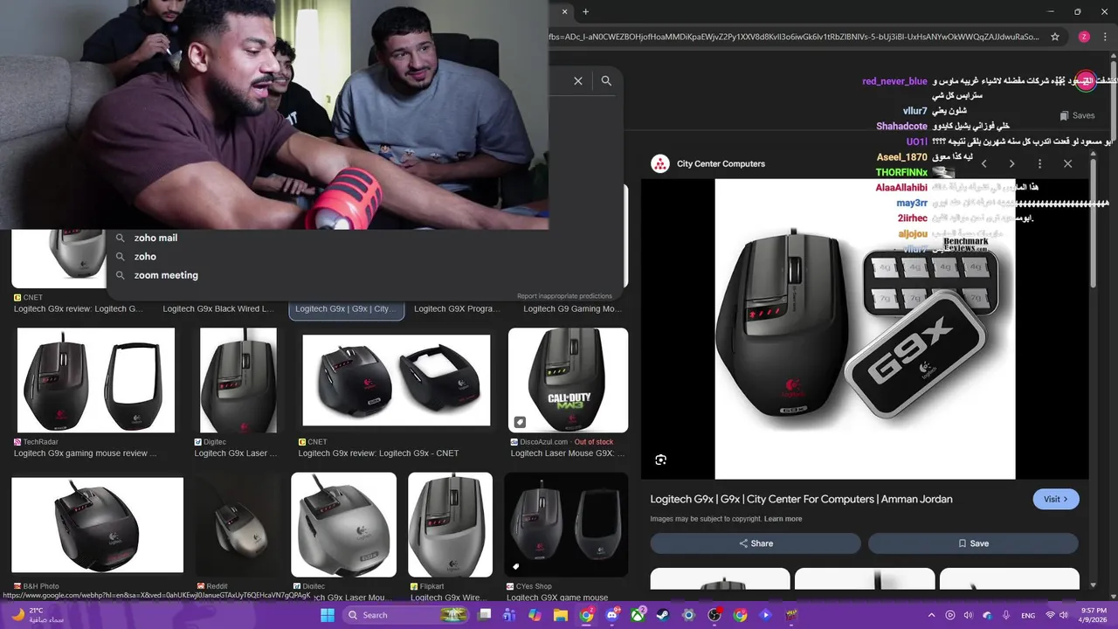The width and height of the screenshot is (1118, 629).
Task: Click the taskbar Search box
Action: tap(407, 615)
